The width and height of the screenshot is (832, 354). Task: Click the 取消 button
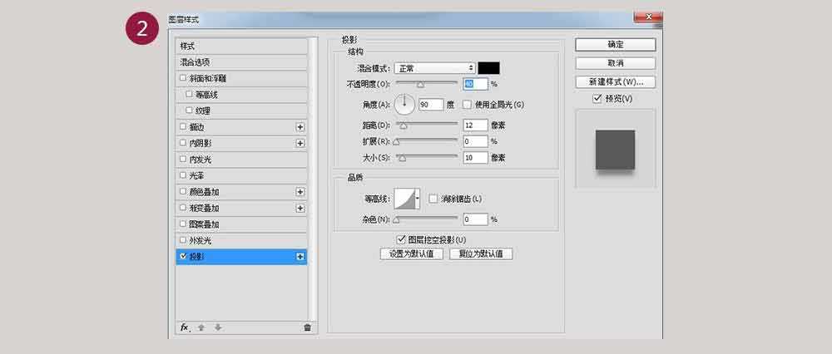point(616,63)
